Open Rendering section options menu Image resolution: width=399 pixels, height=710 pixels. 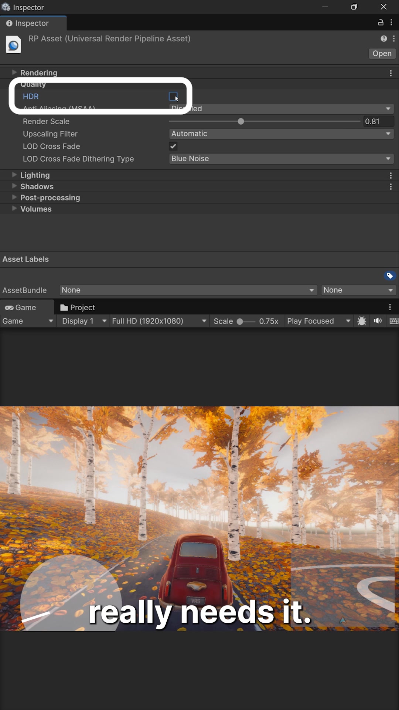click(x=391, y=73)
